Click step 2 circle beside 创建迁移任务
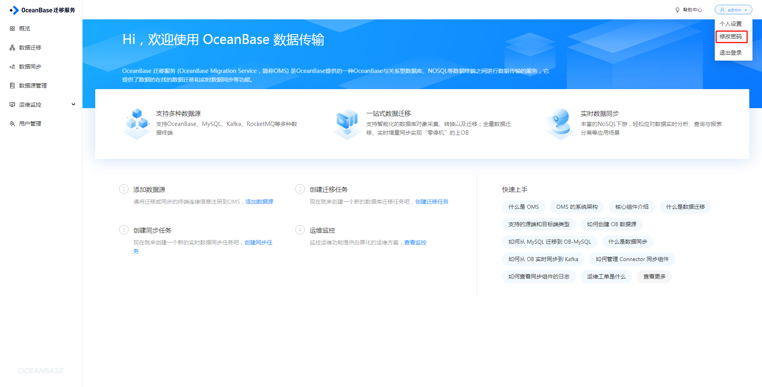 tap(300, 189)
